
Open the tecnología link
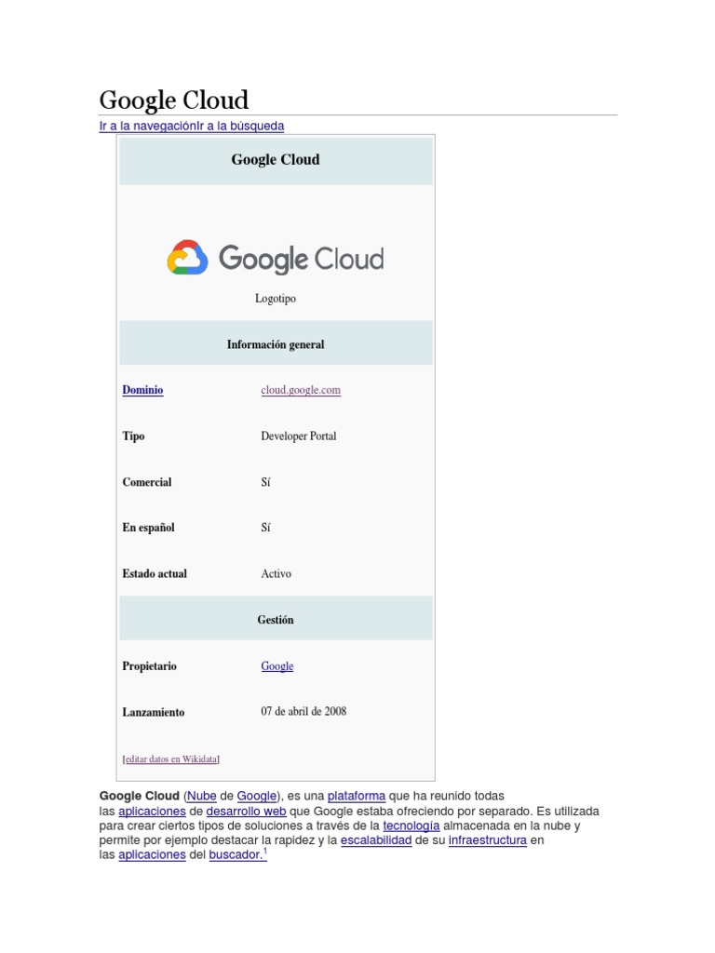[x=411, y=825]
